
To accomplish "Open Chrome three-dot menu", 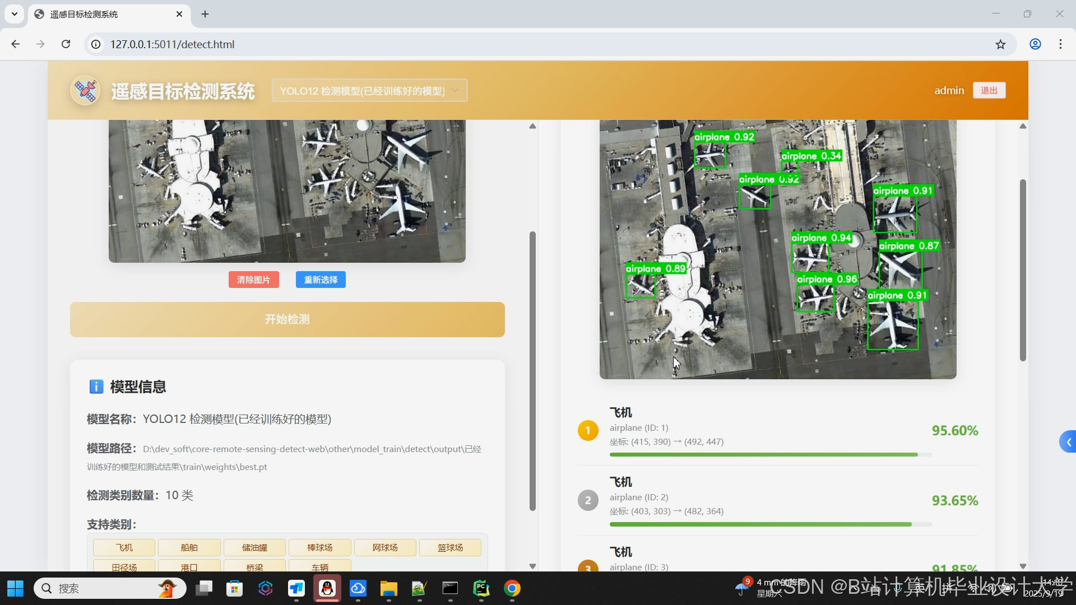I will pyautogui.click(x=1060, y=44).
